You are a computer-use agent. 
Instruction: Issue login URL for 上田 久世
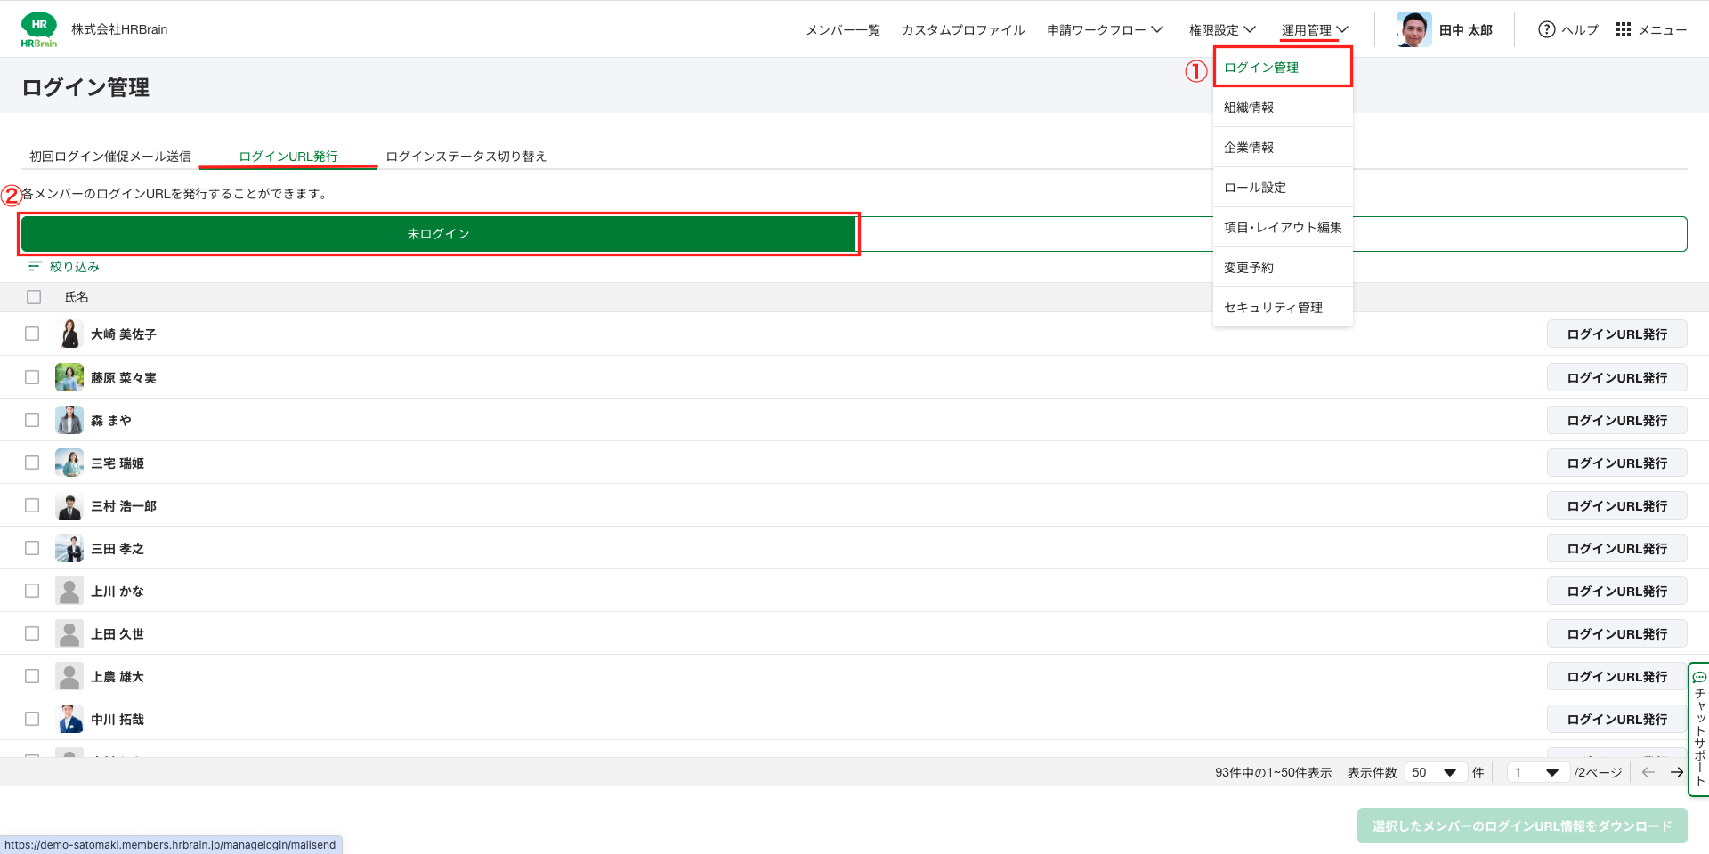click(1616, 633)
